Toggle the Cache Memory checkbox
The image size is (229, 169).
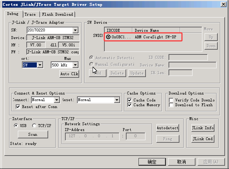(129, 105)
